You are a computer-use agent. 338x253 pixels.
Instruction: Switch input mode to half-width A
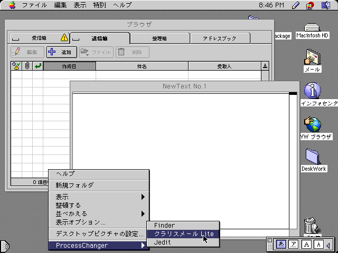click(x=318, y=245)
